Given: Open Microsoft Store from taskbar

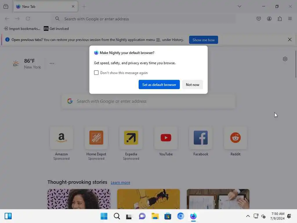Looking at the screenshot, I should pyautogui.click(x=168, y=216).
